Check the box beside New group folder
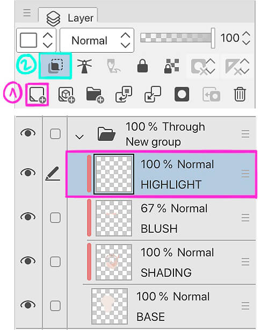The height and width of the screenshot is (330, 261). [55, 134]
